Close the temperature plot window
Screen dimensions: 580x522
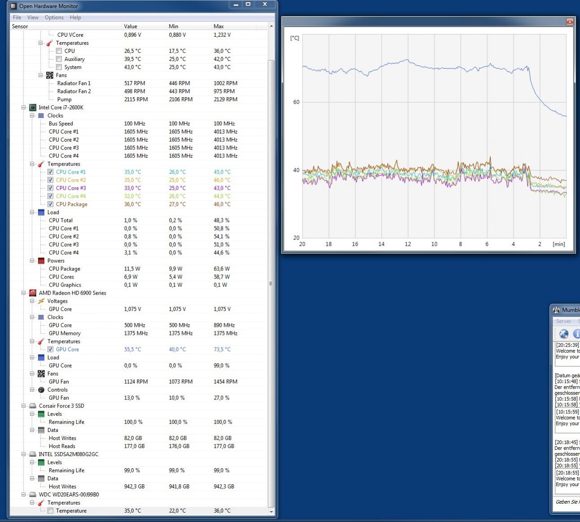570,22
